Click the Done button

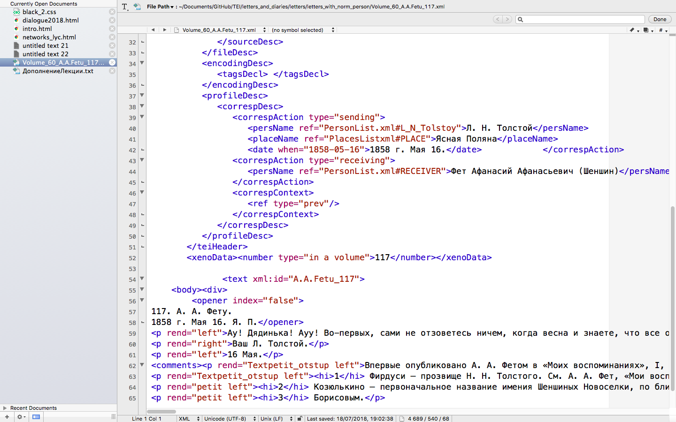click(x=660, y=19)
